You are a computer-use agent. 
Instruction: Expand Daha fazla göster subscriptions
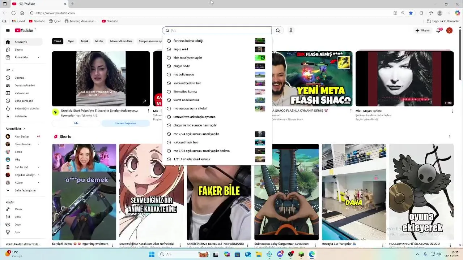tap(24, 190)
